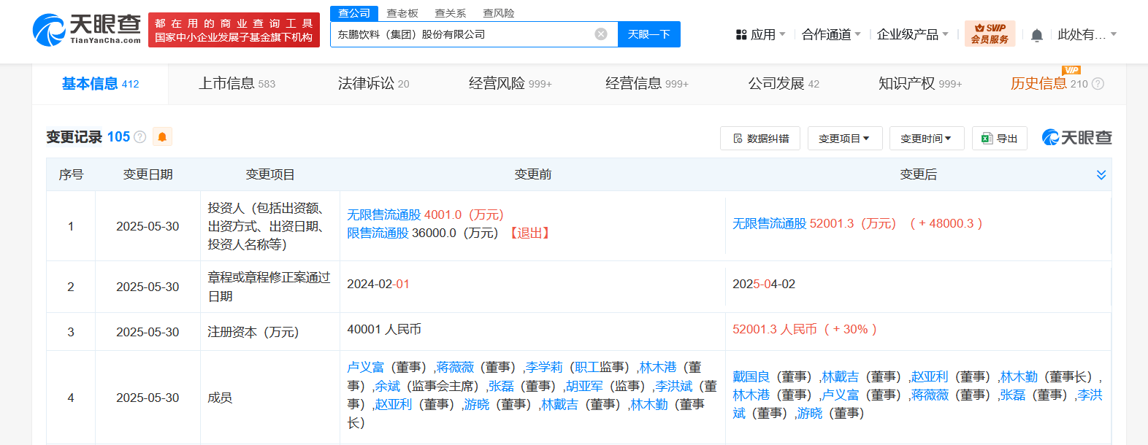Open 限售流通股 link in row 1

(x=378, y=233)
